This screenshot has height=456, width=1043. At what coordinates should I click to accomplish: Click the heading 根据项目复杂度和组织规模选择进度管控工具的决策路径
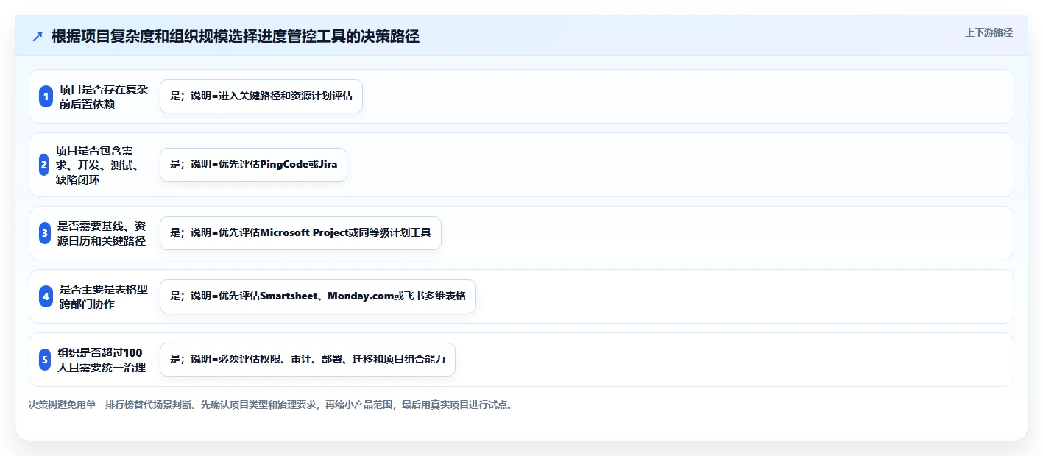[236, 37]
